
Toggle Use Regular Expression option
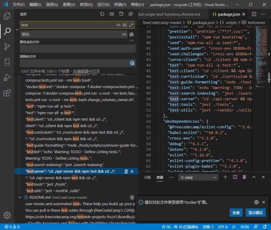(x=131, y=25)
